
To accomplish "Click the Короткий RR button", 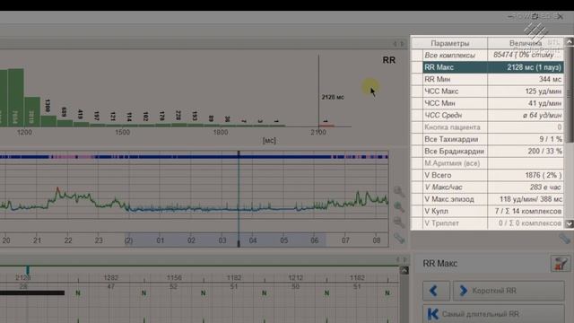I will point(509,291).
